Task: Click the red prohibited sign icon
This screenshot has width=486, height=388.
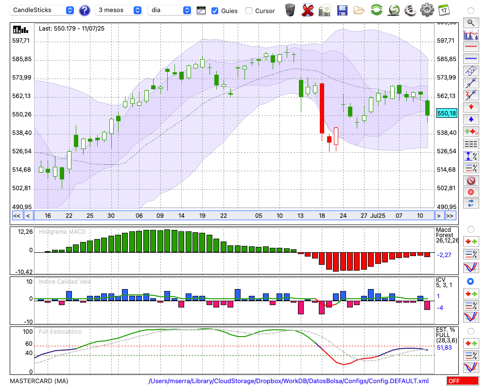Action: tap(471, 180)
